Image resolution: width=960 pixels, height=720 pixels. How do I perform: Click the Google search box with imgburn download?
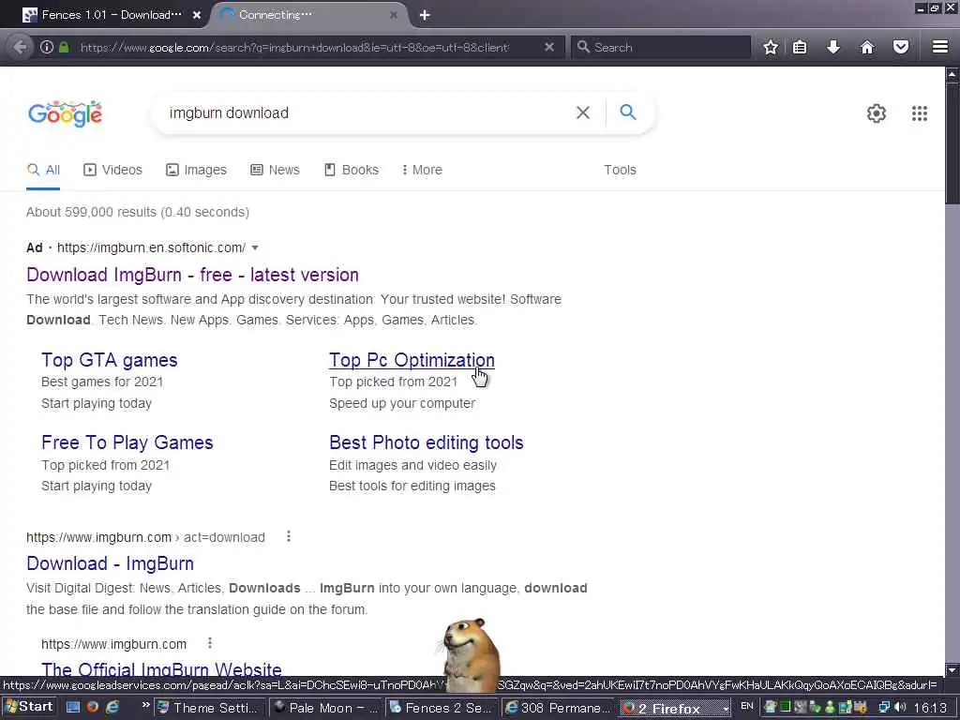367,112
